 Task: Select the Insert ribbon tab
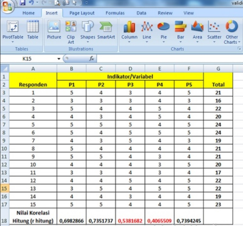point(52,13)
